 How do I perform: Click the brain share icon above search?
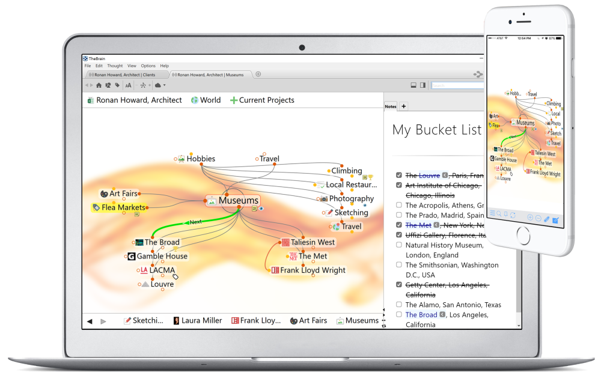pos(478,74)
